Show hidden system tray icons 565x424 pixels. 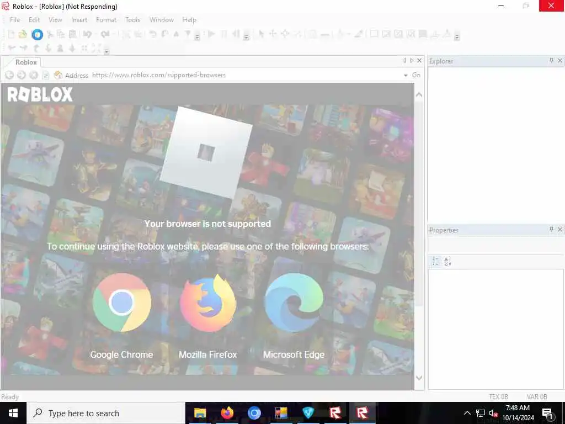pyautogui.click(x=467, y=413)
